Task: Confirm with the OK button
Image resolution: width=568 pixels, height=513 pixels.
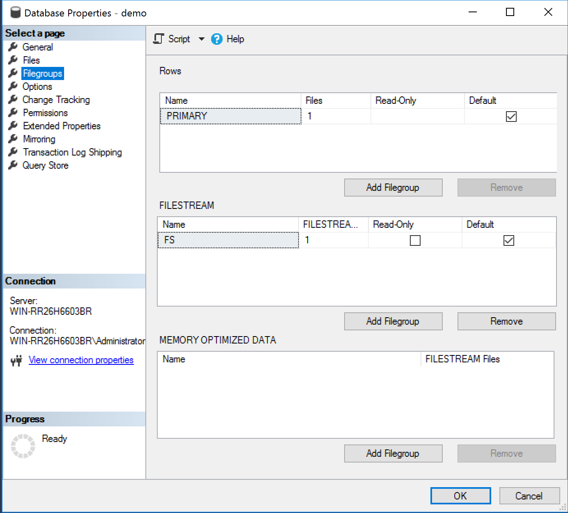Action: (460, 496)
